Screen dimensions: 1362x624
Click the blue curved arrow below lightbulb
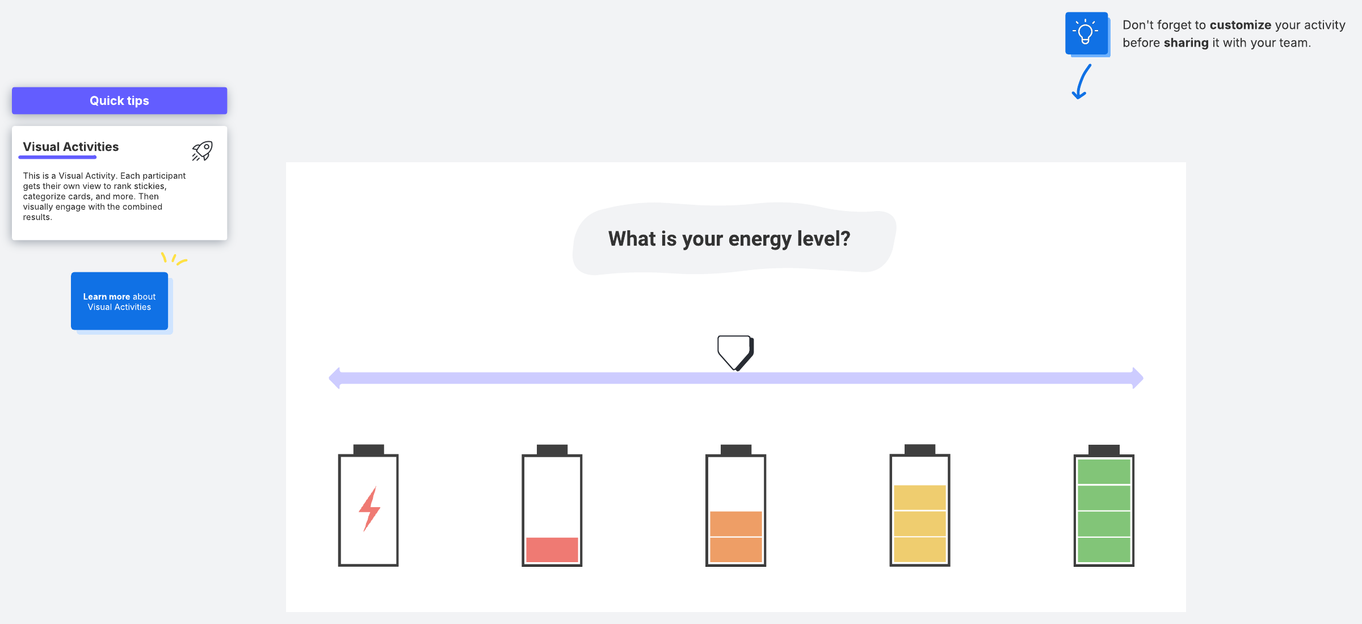click(x=1081, y=82)
